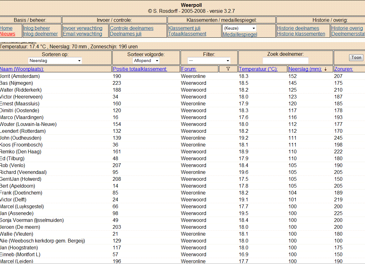
Task: Select the Wallie (Vleuten) row name
Action: (17, 234)
